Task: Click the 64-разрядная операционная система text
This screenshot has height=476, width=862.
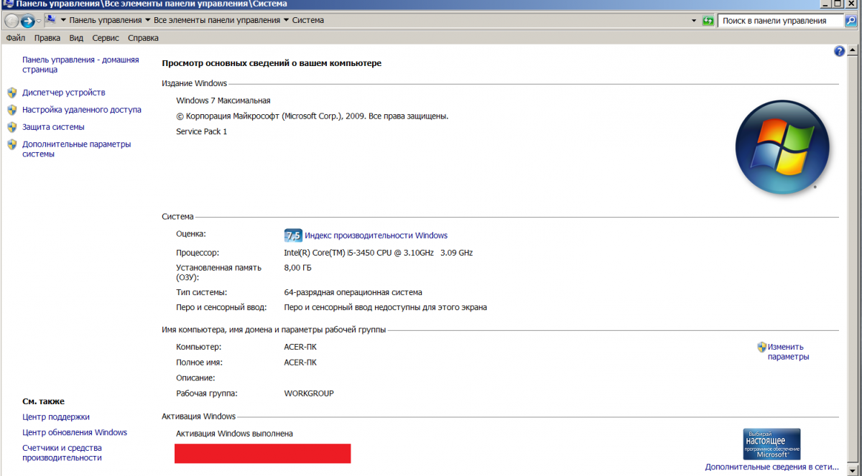Action: (353, 293)
